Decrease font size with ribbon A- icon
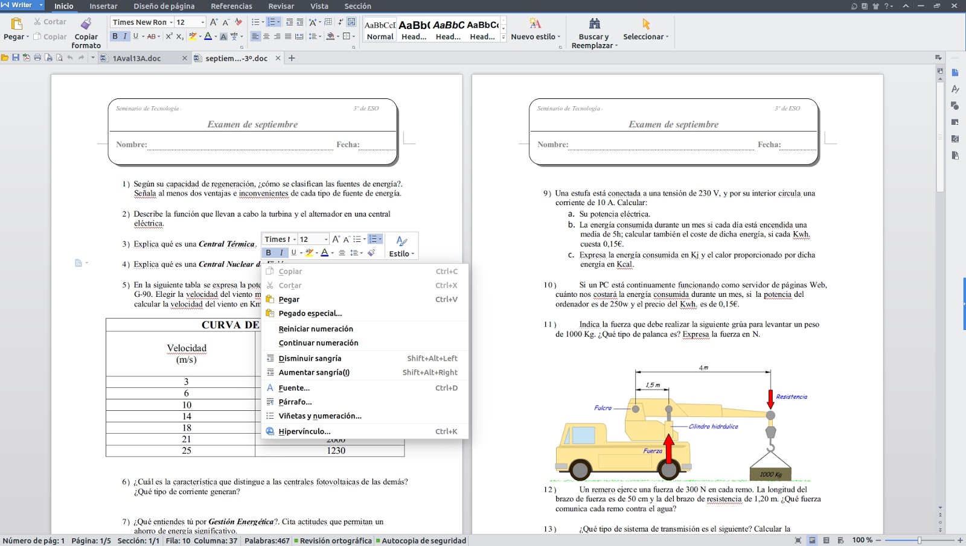The width and height of the screenshot is (966, 546). tap(226, 22)
